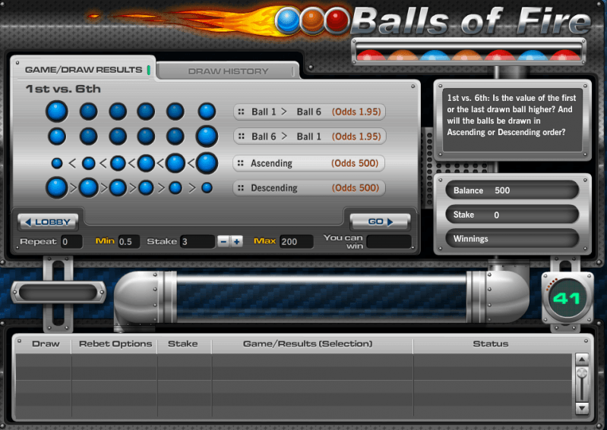Click the countdown timer showing 41
This screenshot has height=430, width=607.
567,298
